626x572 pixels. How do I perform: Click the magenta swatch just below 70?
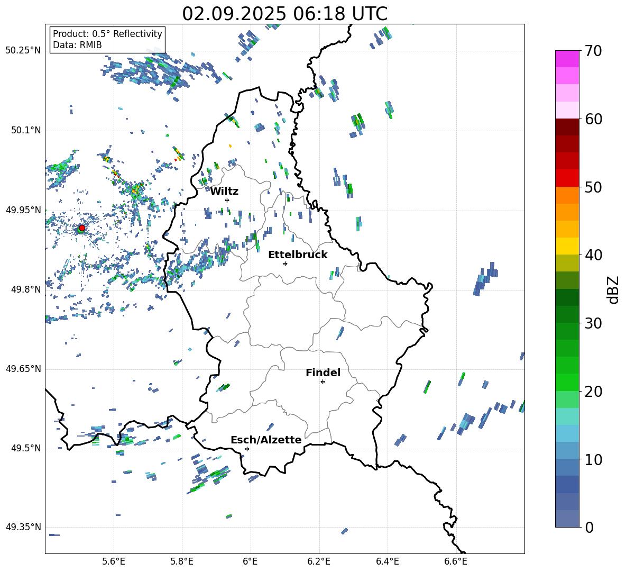pos(567,59)
